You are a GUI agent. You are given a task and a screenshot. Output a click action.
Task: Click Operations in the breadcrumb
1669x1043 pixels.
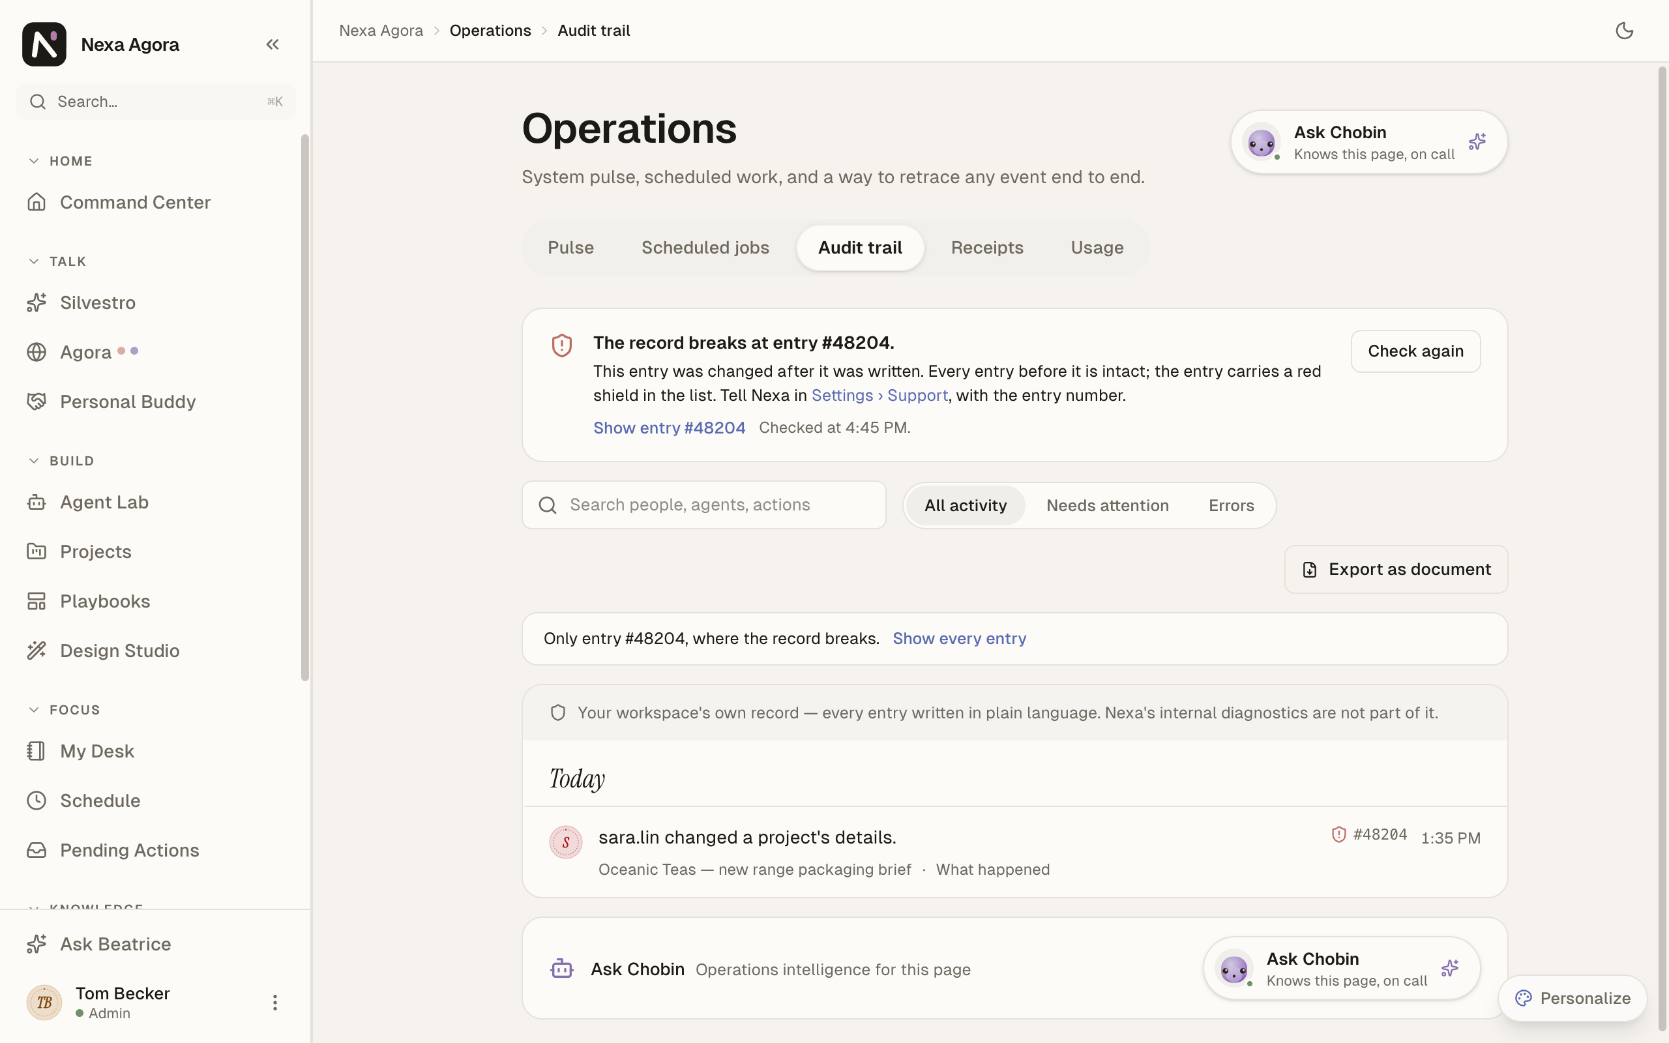click(490, 31)
